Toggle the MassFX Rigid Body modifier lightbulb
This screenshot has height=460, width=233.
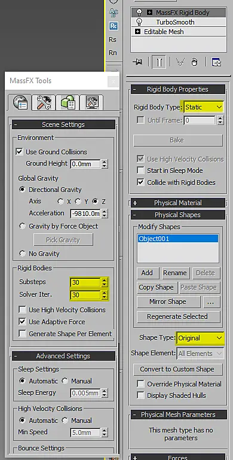pos(140,13)
